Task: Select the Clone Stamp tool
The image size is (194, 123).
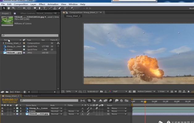Action: (x=54, y=8)
